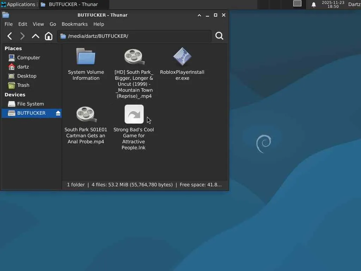This screenshot has width=361, height=271.
Task: Open the Go menu
Action: [53, 24]
